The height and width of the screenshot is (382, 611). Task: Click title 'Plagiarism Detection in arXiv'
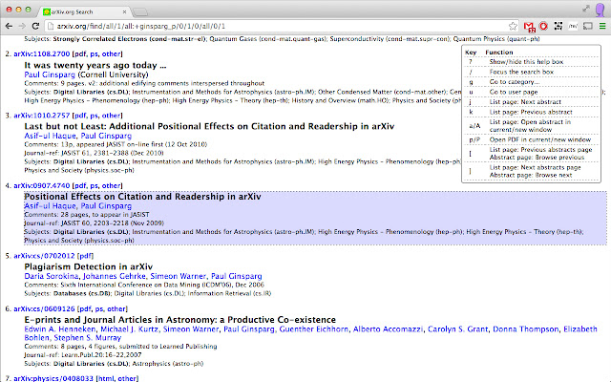click(x=89, y=266)
